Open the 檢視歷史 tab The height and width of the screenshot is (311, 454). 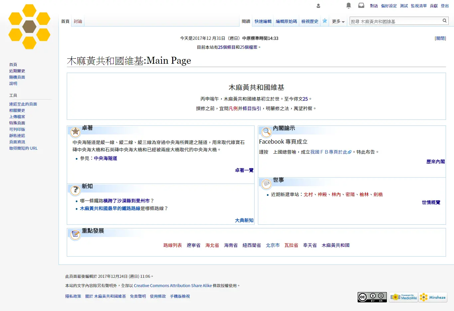tap(310, 22)
